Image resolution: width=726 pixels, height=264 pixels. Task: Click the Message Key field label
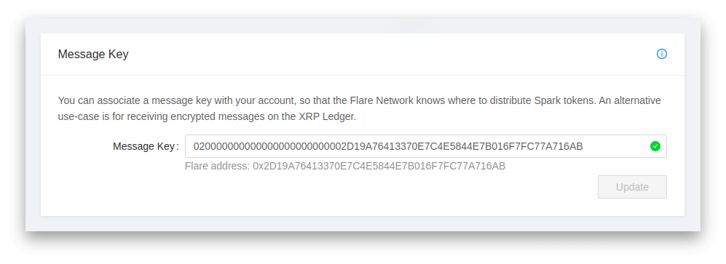tap(146, 147)
